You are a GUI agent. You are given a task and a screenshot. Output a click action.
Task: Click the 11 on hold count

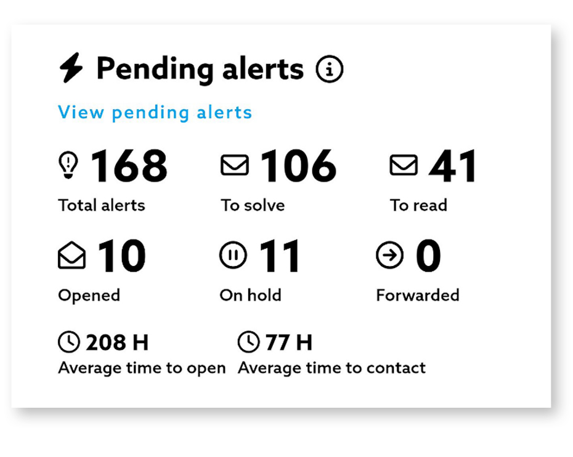[280, 256]
